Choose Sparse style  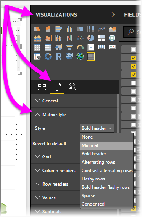(106, 196)
